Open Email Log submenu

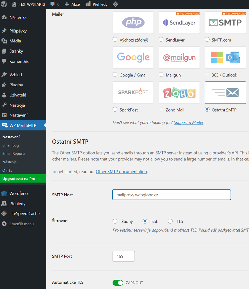10,145
